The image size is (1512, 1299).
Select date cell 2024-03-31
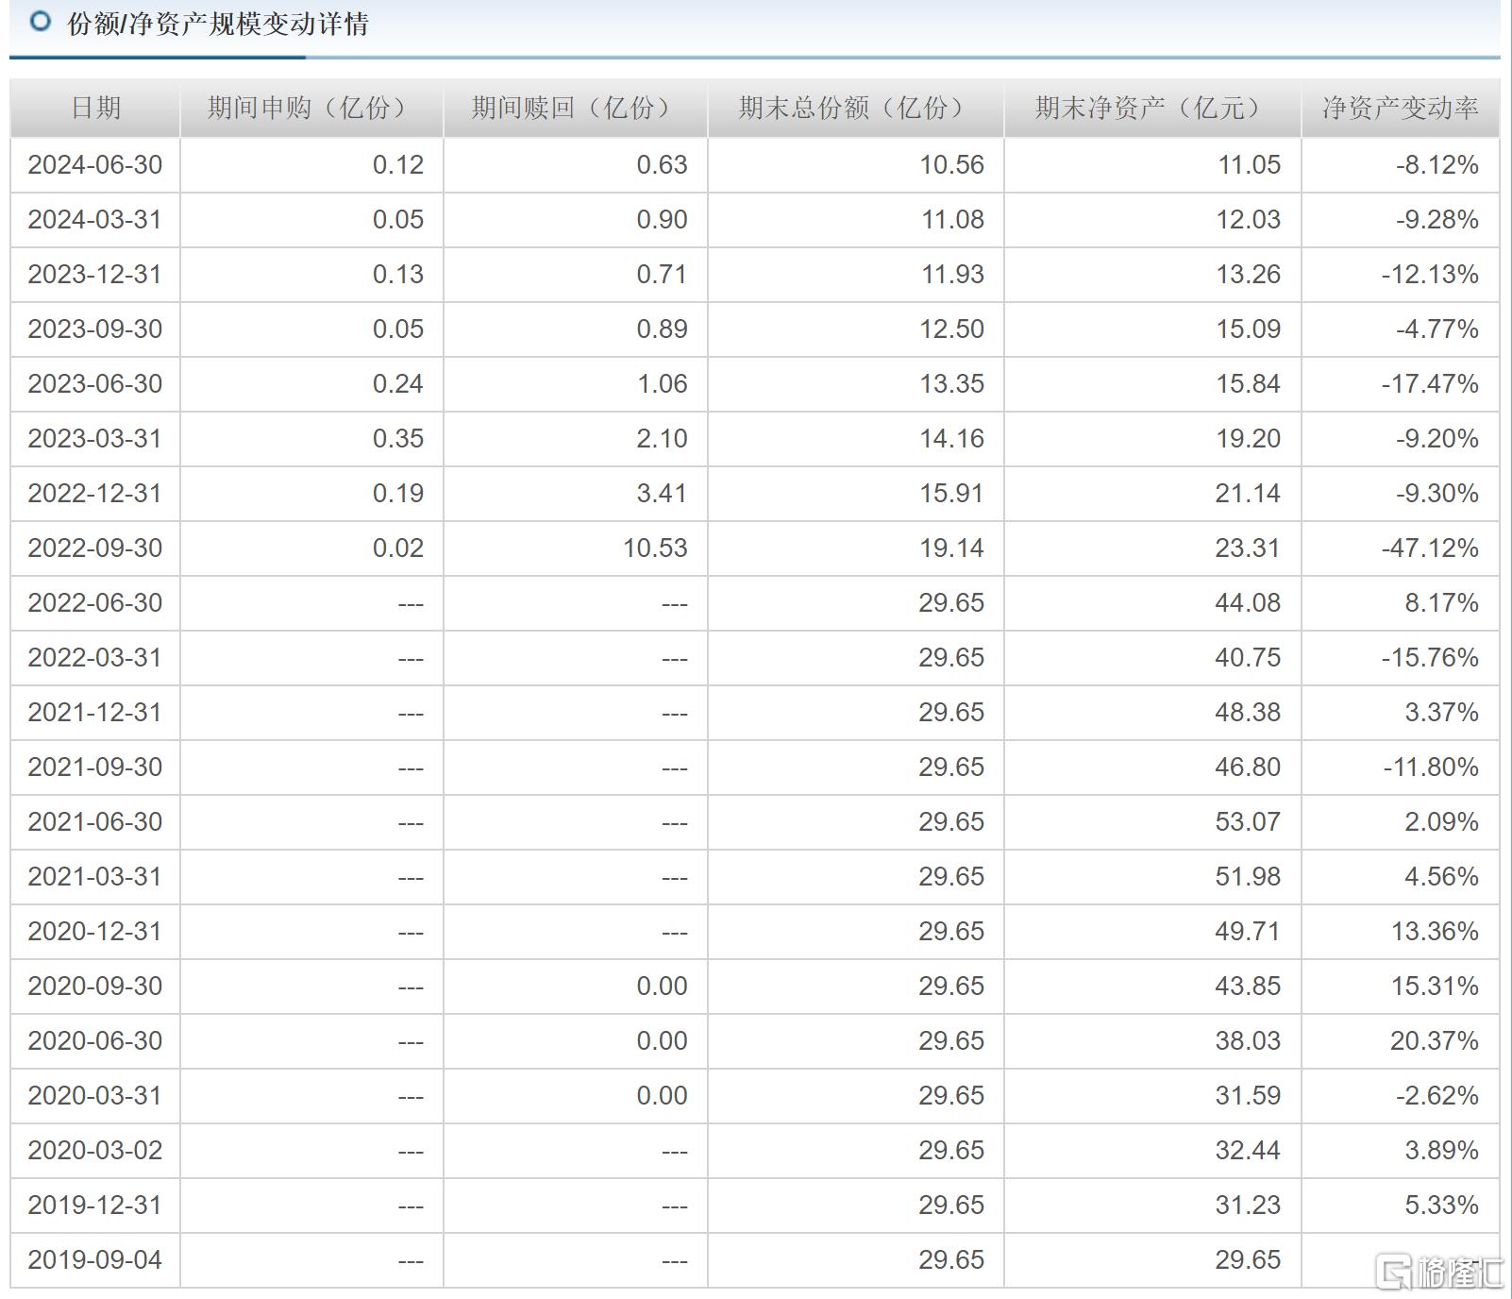click(95, 220)
